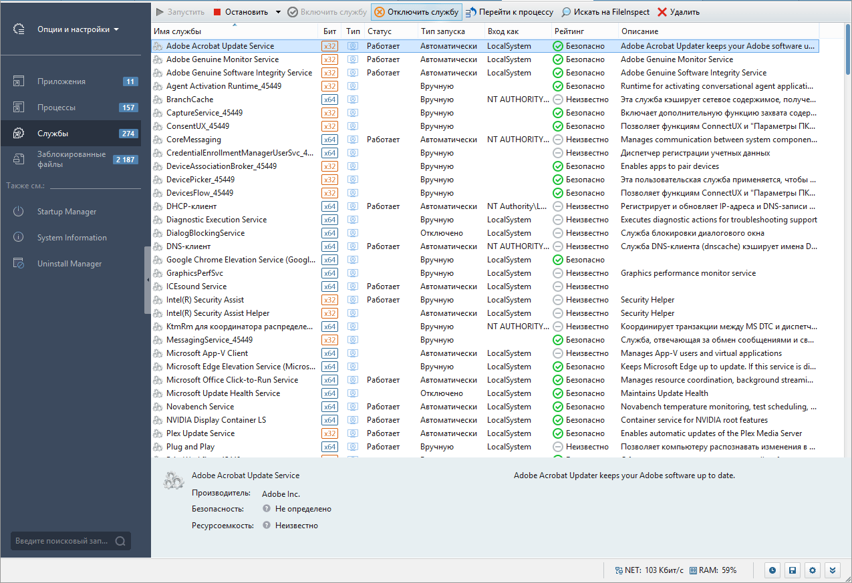
Task: Sort by the Имя службы column header
Action: 235,31
